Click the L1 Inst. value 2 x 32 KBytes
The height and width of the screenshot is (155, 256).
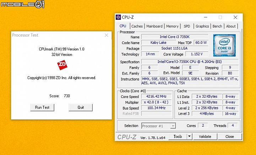click(207, 102)
